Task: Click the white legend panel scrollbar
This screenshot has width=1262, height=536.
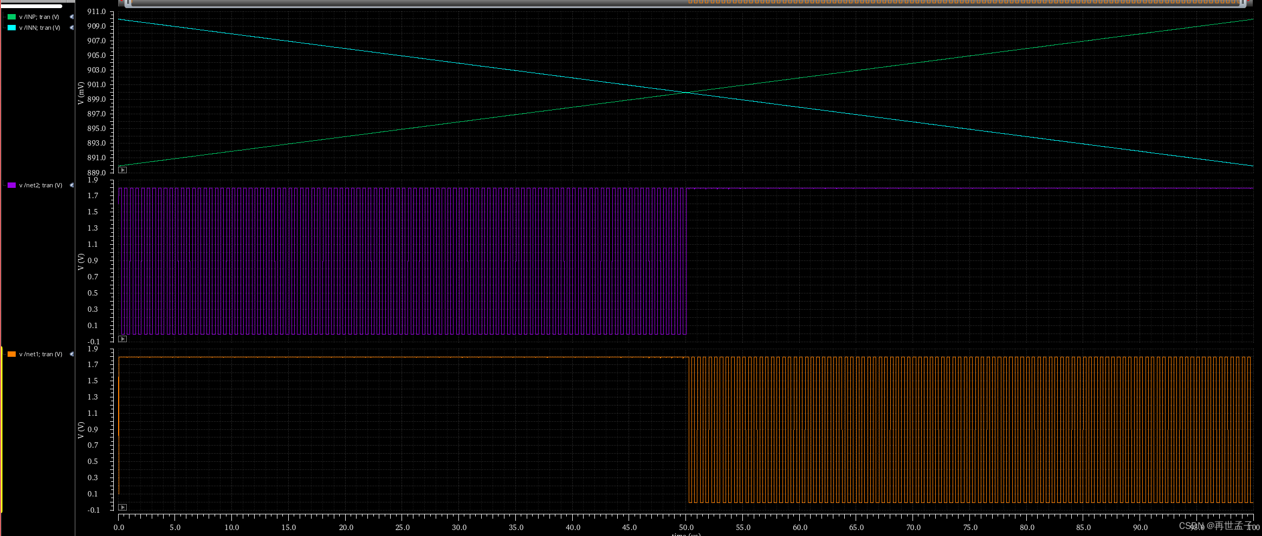Action: click(31, 6)
